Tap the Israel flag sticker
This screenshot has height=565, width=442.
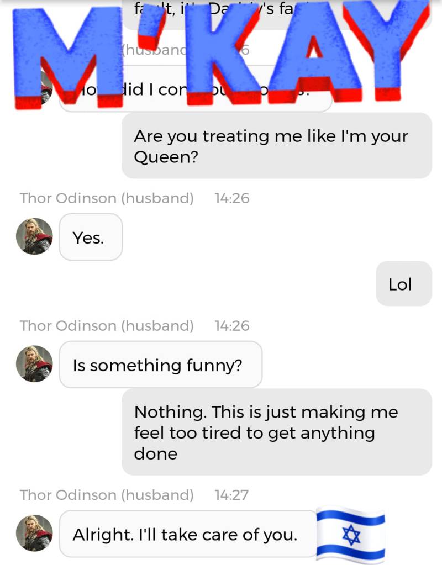coord(351,535)
